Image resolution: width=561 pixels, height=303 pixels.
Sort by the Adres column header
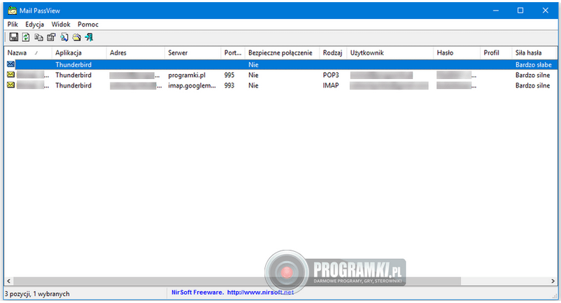click(x=136, y=52)
